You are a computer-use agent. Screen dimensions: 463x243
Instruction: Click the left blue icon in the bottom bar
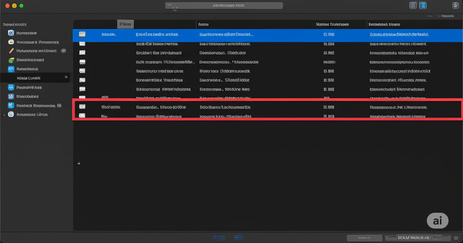pyautogui.click(x=219, y=237)
